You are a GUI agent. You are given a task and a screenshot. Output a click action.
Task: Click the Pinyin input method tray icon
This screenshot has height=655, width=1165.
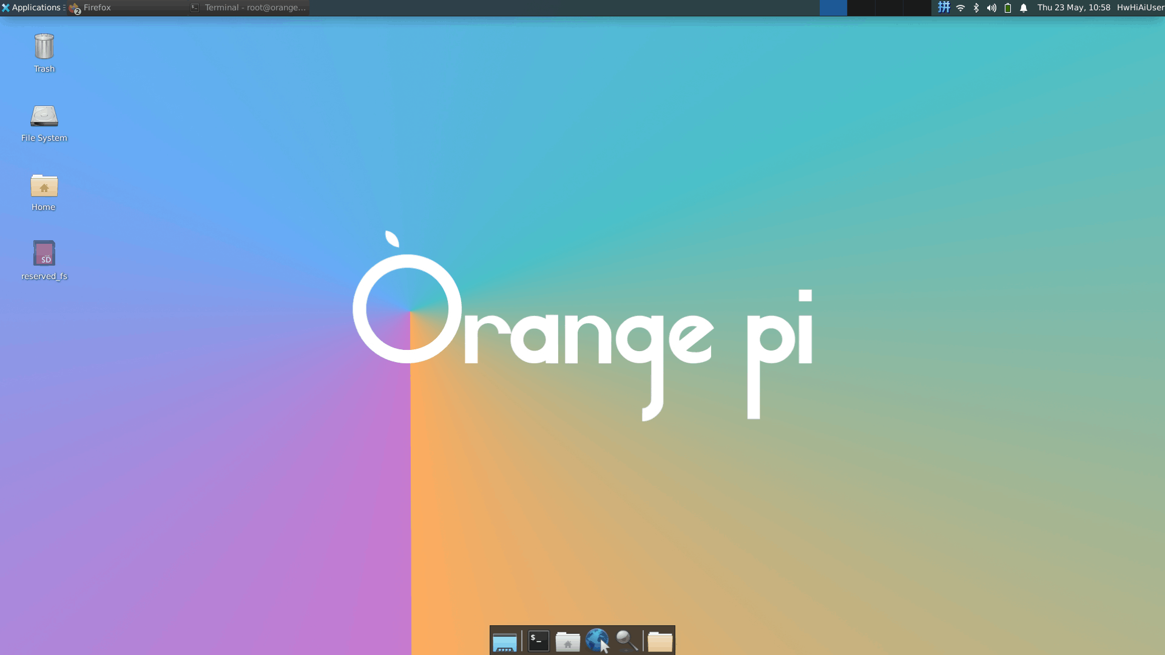point(944,8)
